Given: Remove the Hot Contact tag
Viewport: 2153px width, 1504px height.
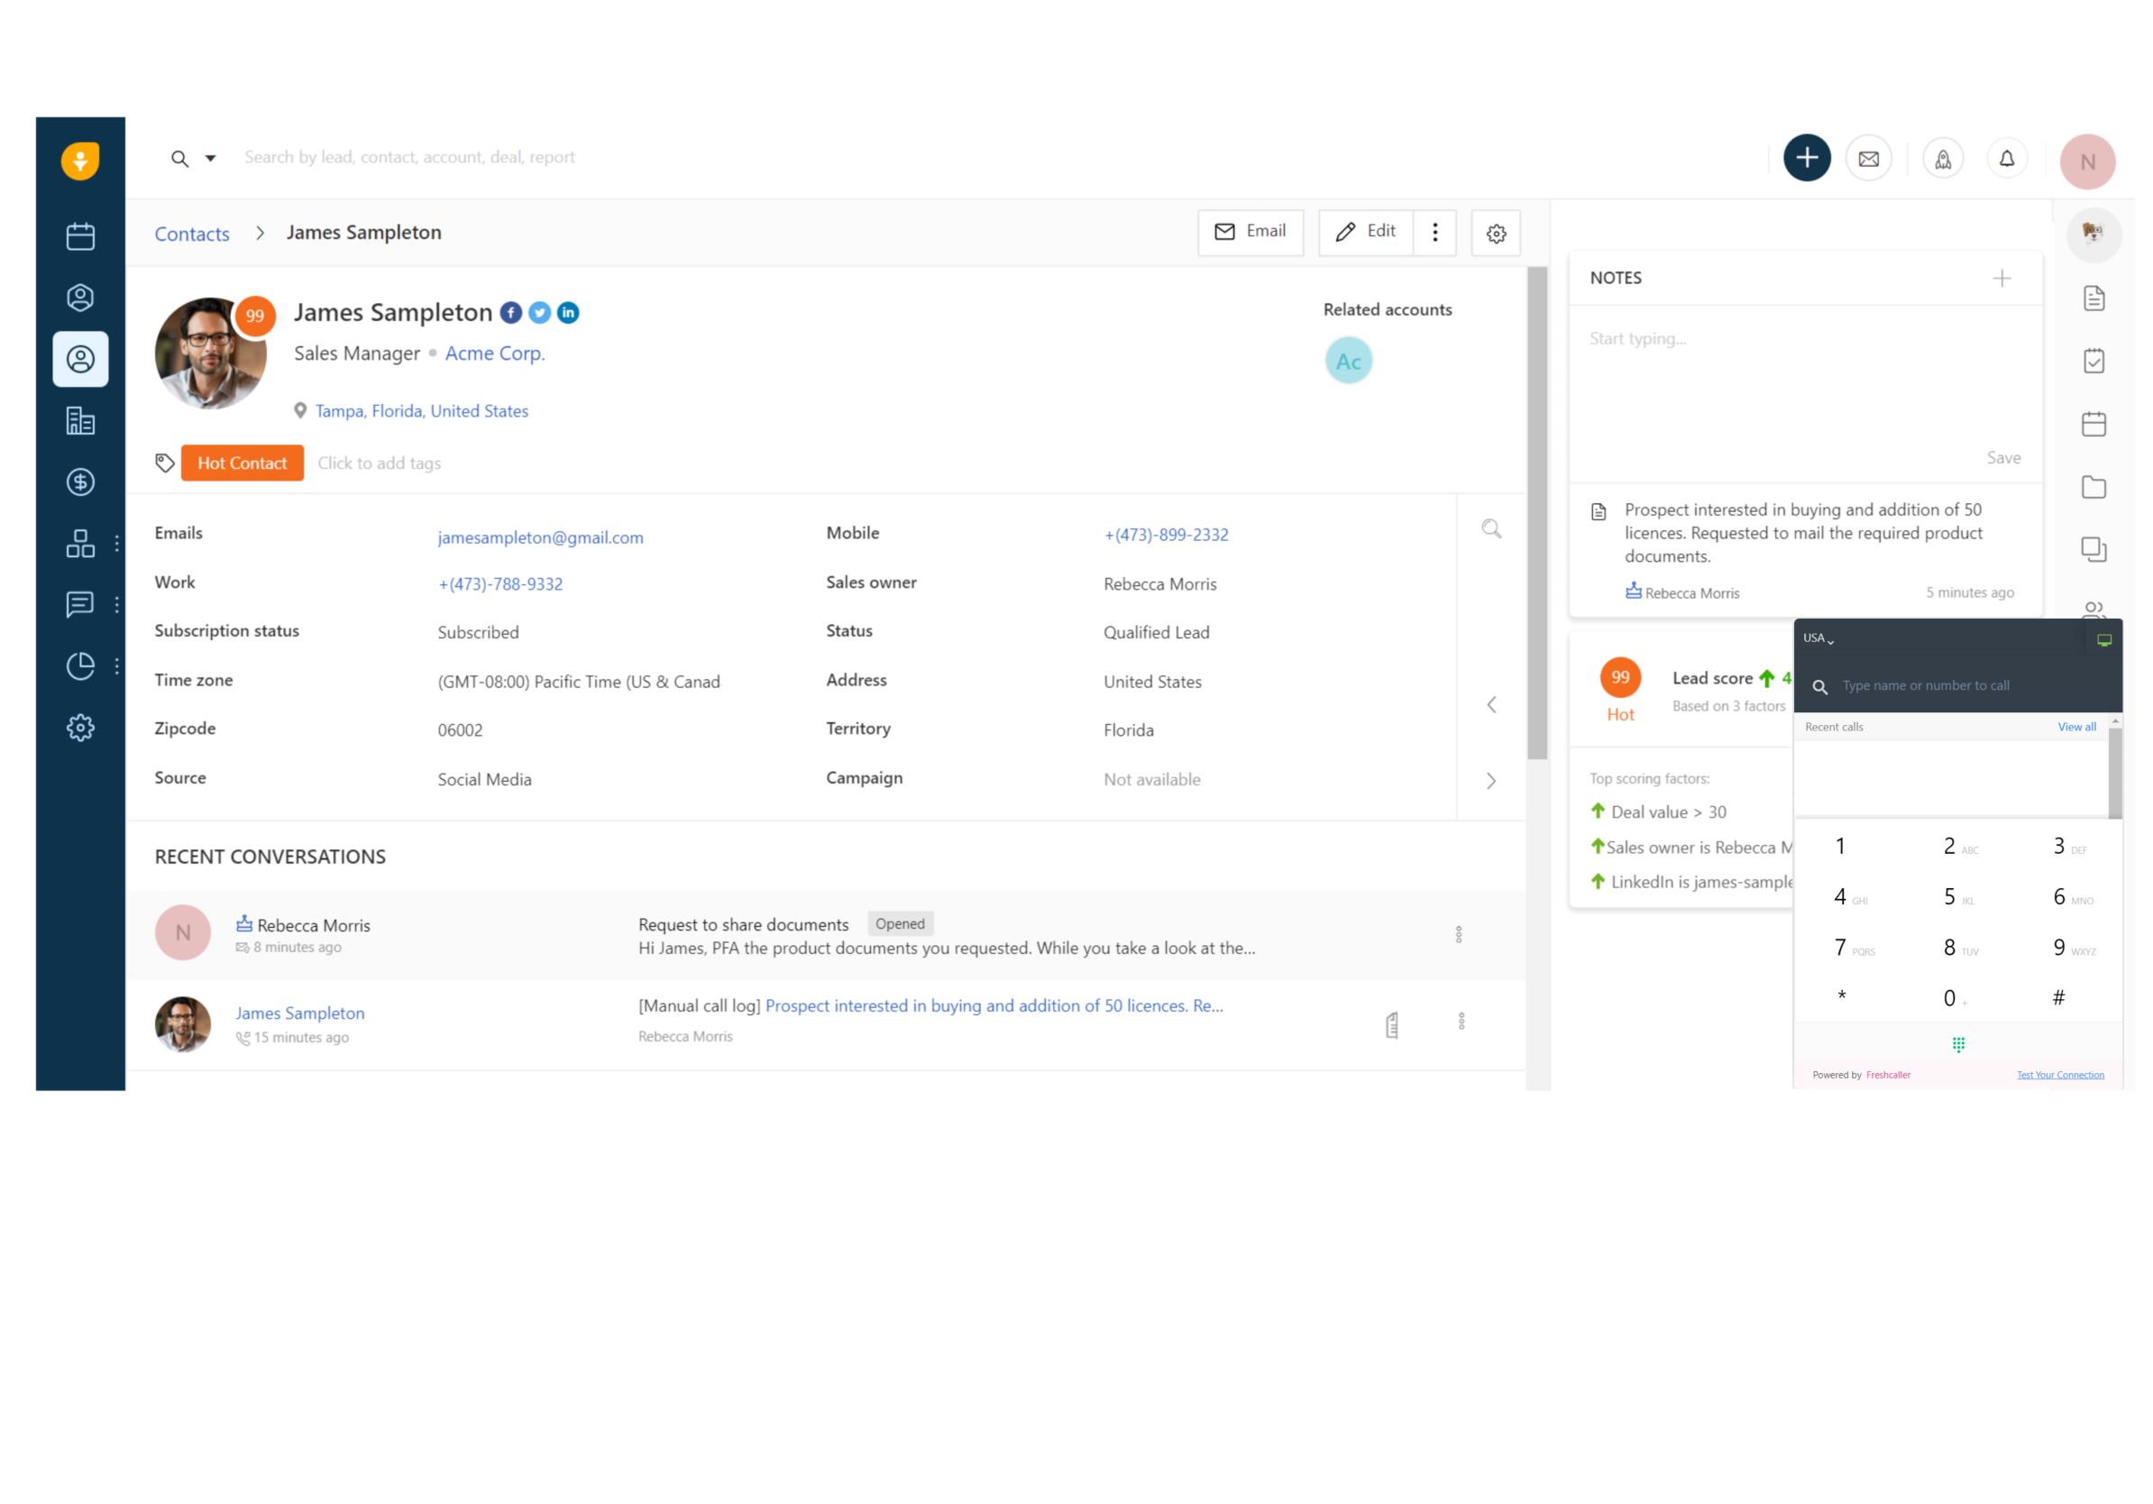Looking at the screenshot, I should (x=242, y=463).
